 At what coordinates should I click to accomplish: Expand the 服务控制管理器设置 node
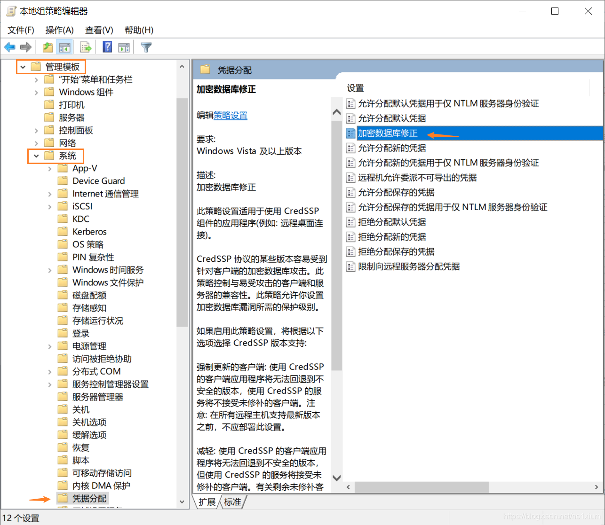pos(50,384)
